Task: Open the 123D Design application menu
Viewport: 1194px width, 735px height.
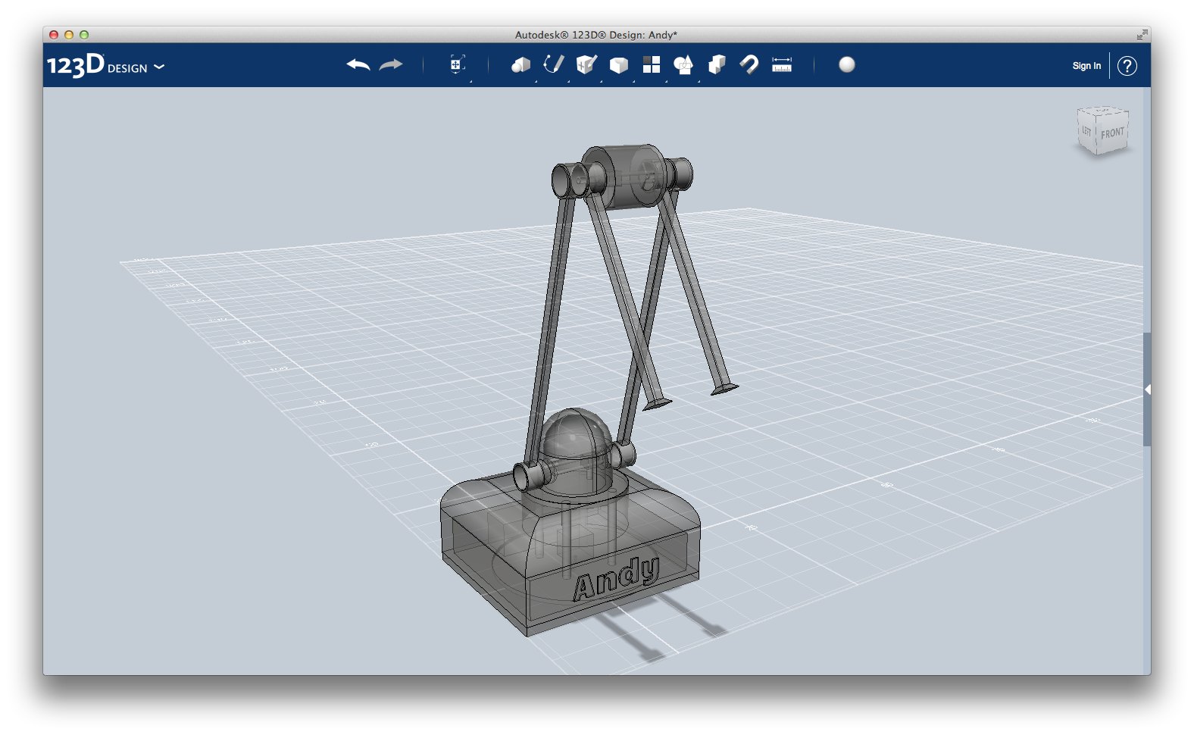Action: point(105,66)
